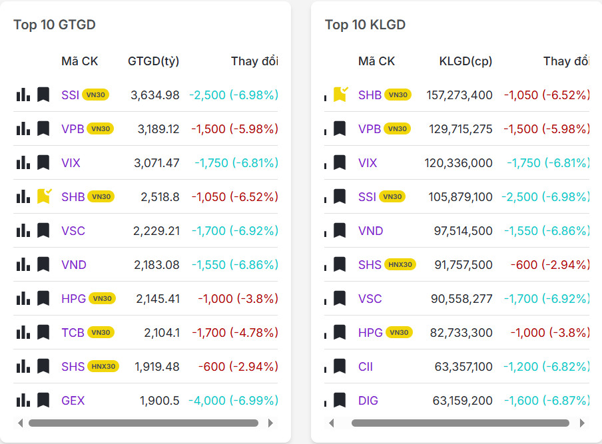Click the Thay đổi header in Top 10 GTGD
The image size is (602, 444).
pyautogui.click(x=254, y=61)
